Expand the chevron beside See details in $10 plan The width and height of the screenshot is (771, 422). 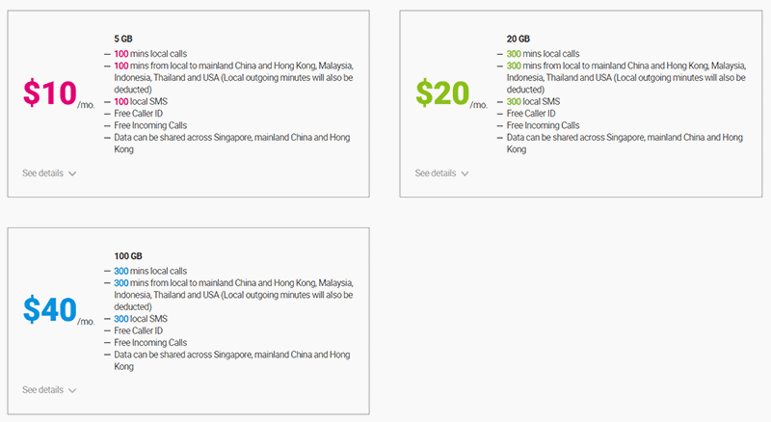pos(72,174)
